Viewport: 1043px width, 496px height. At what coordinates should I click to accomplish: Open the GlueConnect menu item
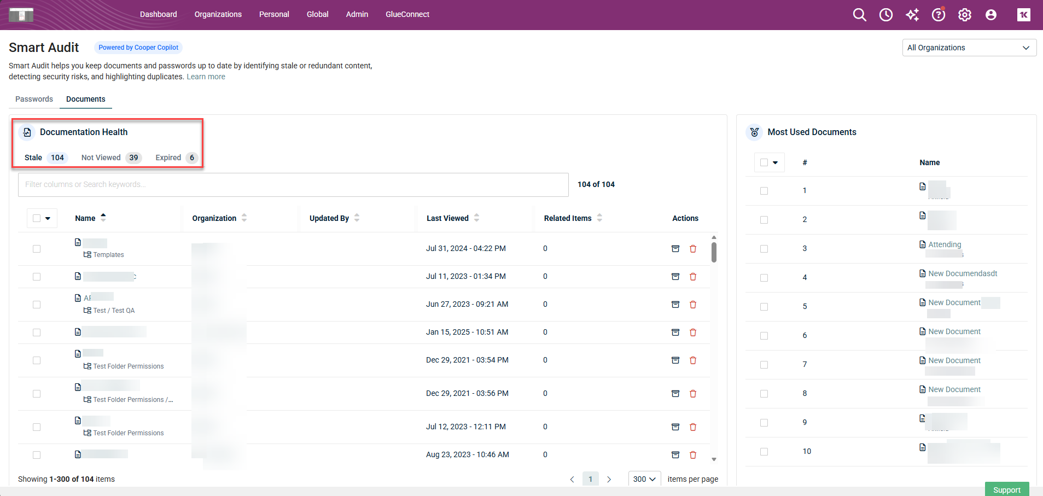click(x=407, y=14)
